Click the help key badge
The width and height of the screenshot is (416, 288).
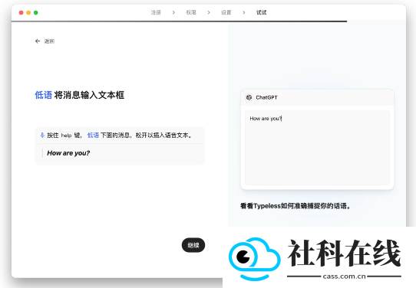66,136
